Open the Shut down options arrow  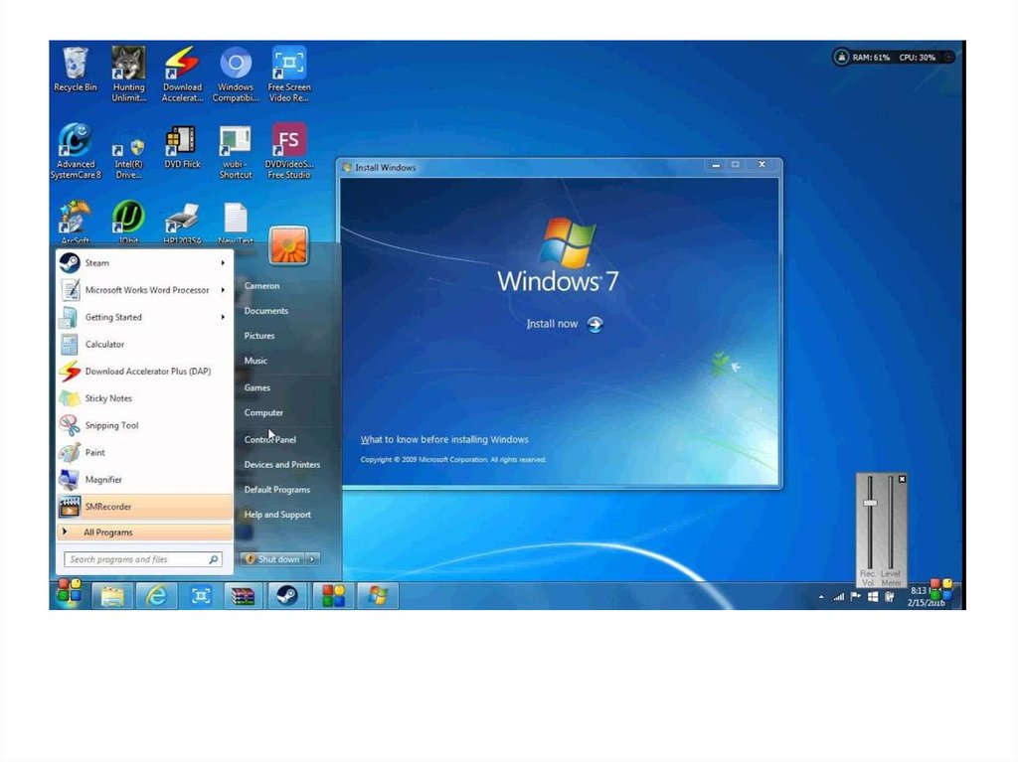313,559
